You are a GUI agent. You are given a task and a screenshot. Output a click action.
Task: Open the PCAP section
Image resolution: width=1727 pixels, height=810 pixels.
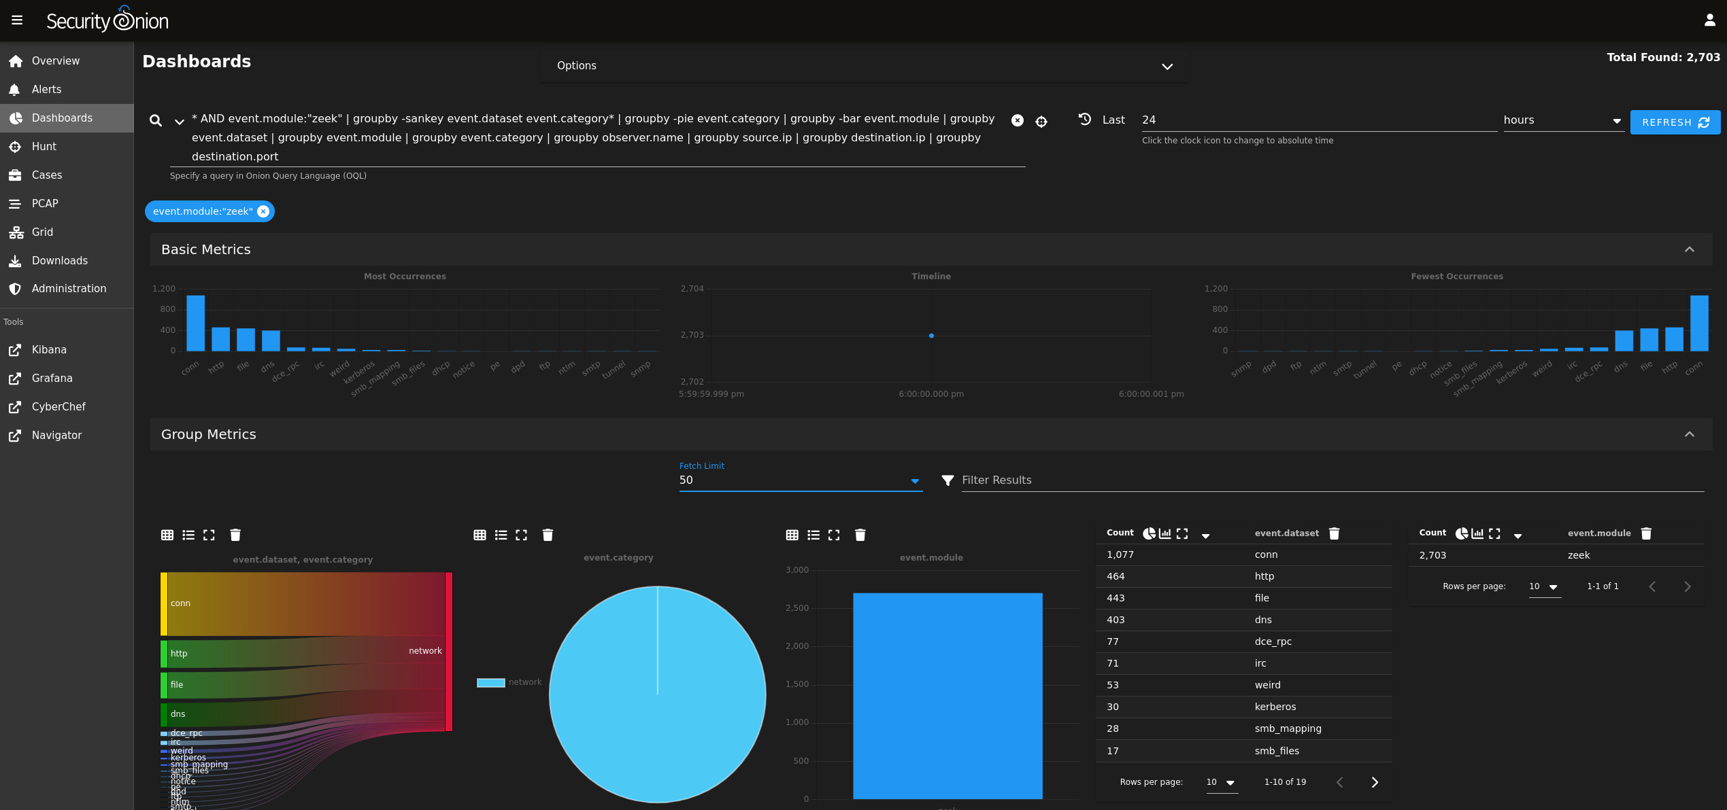(46, 203)
